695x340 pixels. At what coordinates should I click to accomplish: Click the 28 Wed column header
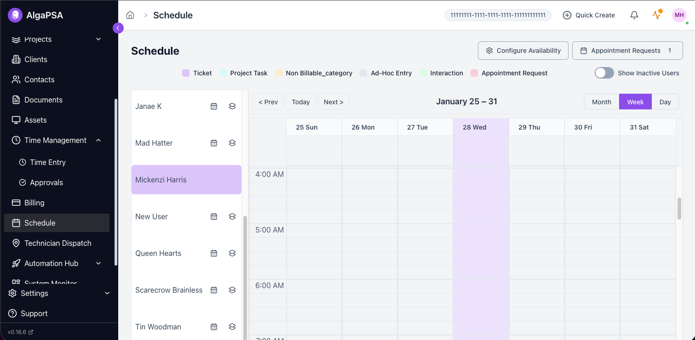[481, 127]
